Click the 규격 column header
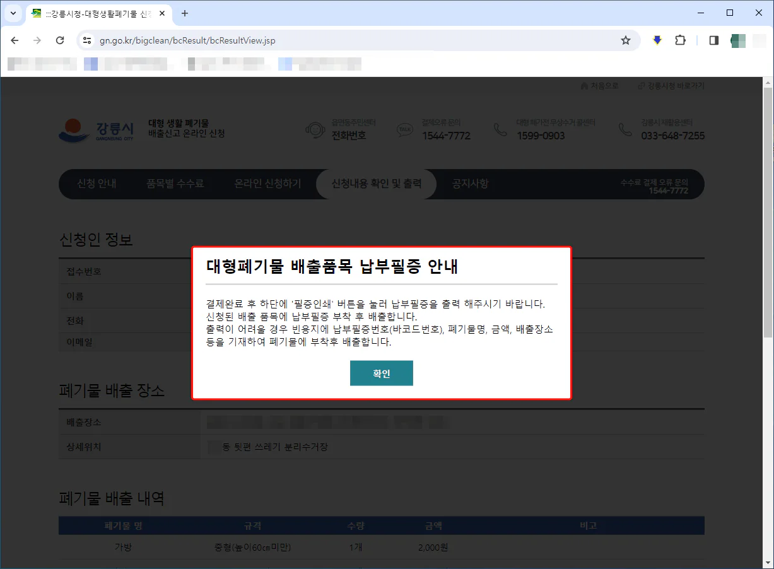 [252, 525]
